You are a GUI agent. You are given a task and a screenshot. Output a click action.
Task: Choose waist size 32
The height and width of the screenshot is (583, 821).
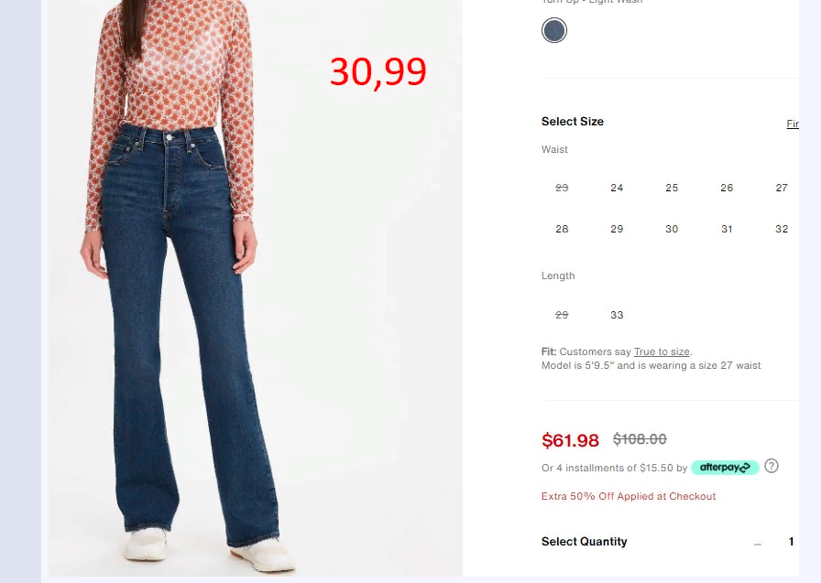point(782,229)
